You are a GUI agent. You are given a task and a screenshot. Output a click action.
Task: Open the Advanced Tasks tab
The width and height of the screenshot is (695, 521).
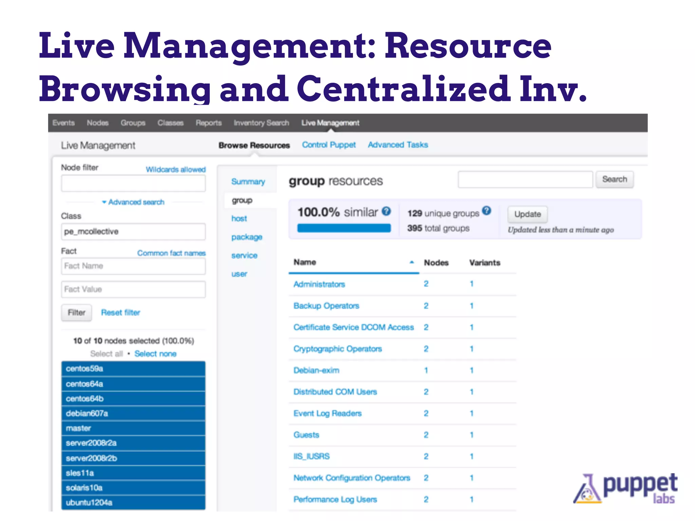click(x=398, y=145)
